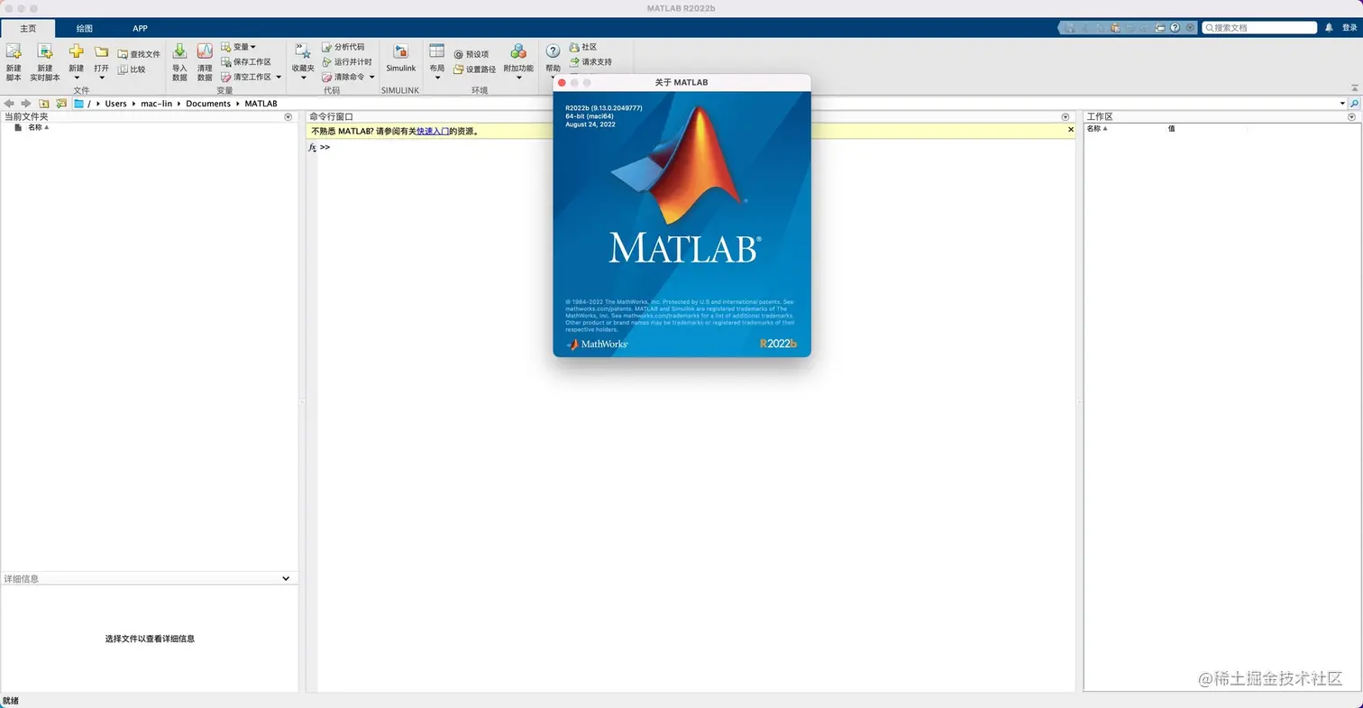The width and height of the screenshot is (1363, 708).
Task: Close the 关于 MATLAB dialog
Action: [563, 83]
